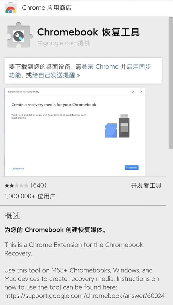
Task: Open the 开发者工具 category link
Action: point(146,186)
